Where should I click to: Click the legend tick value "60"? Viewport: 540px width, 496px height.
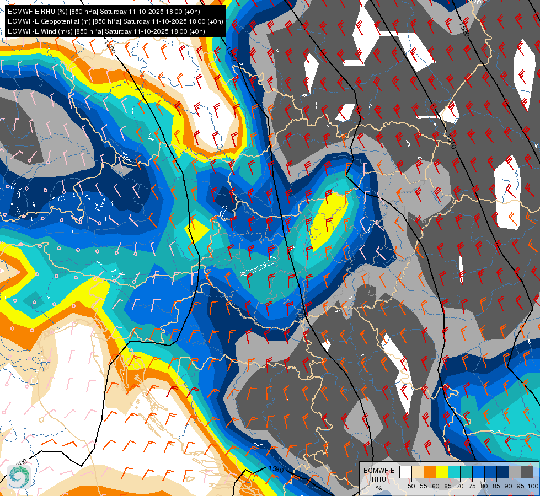436,486
